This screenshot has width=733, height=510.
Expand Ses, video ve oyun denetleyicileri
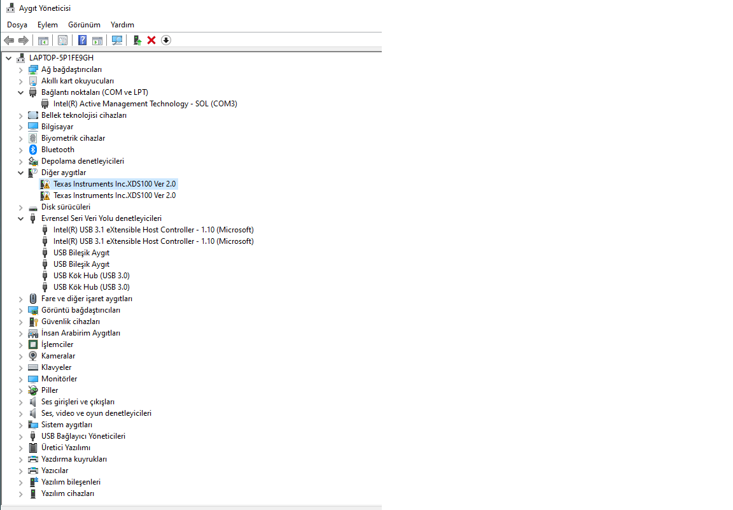pos(20,414)
